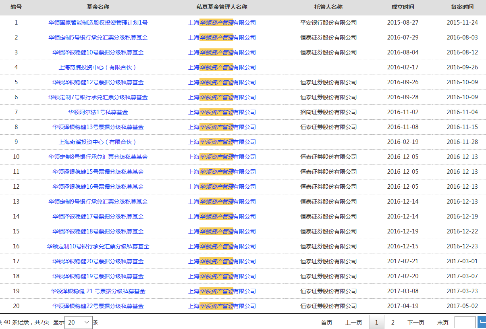Click filing date 2016-12-22
Viewport: 486px width, 329px height.
[x=462, y=231]
